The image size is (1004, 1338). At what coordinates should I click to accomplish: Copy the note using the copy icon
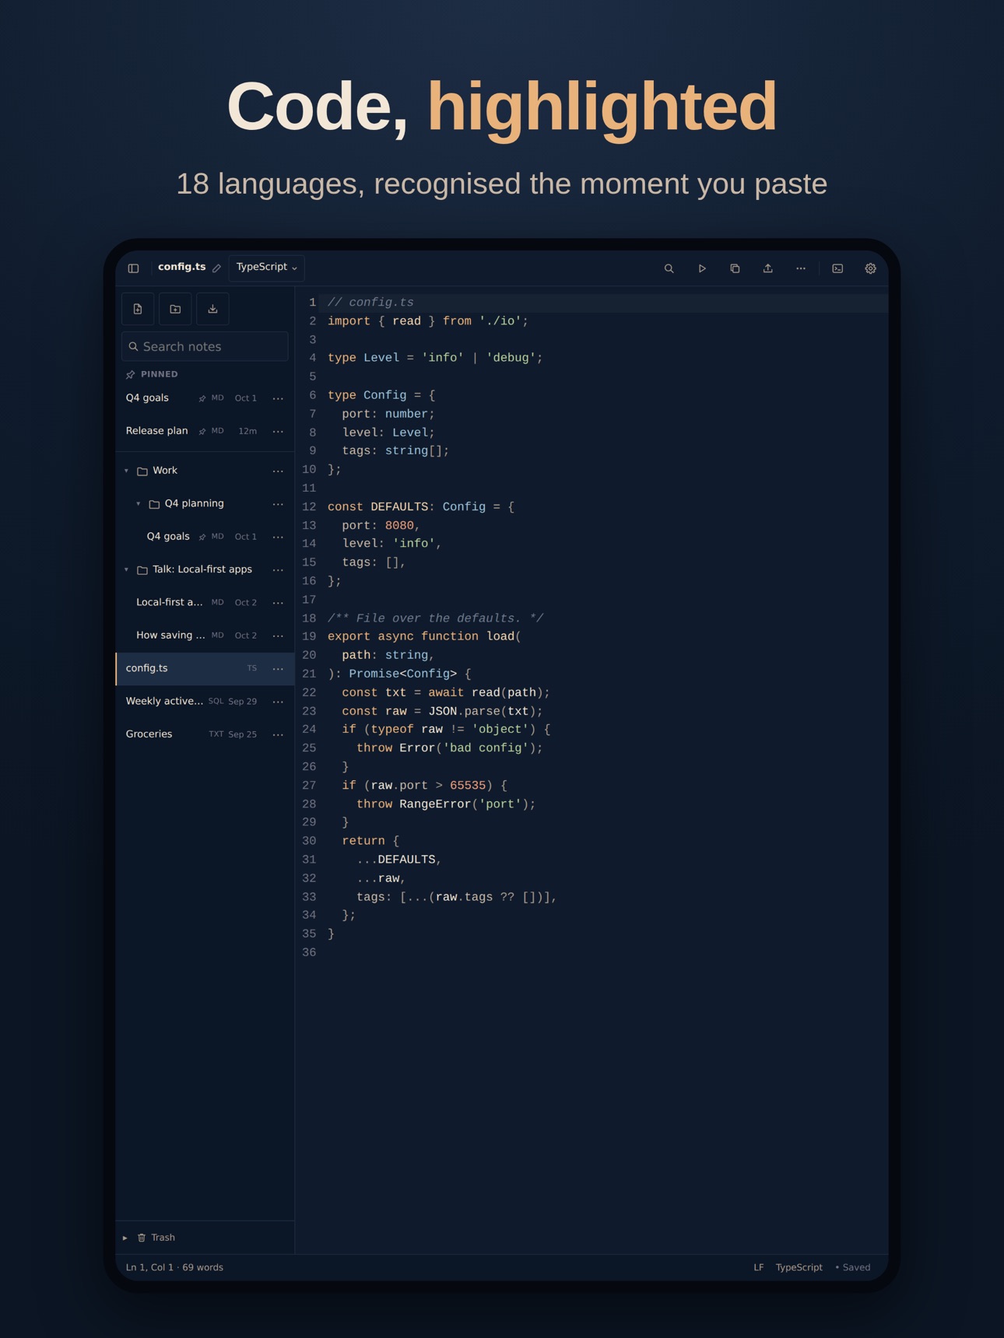point(735,268)
